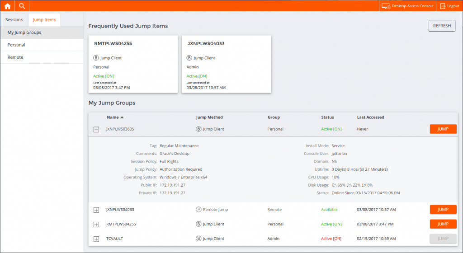Click the 'Never' last accessed value
This screenshot has width=463, height=253.
(362, 129)
